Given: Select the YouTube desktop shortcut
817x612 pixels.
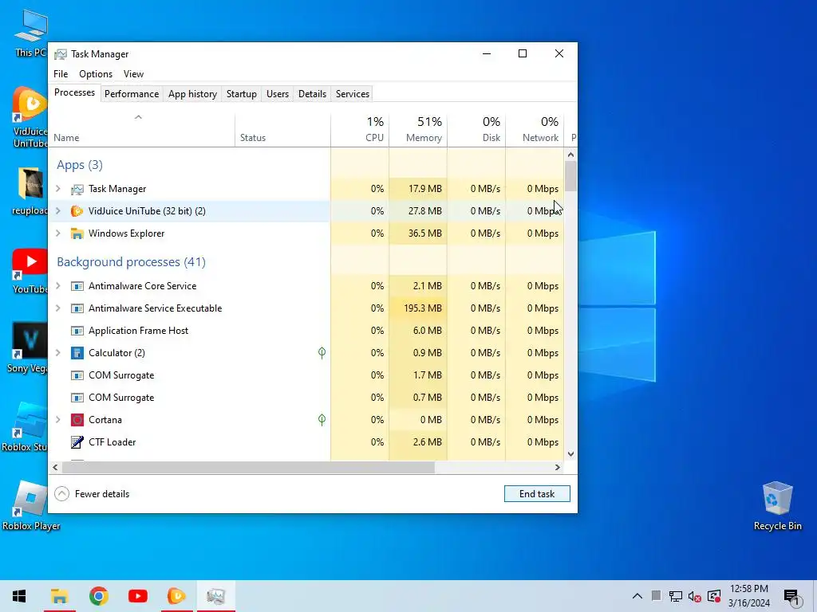Looking at the screenshot, I should click(x=30, y=272).
